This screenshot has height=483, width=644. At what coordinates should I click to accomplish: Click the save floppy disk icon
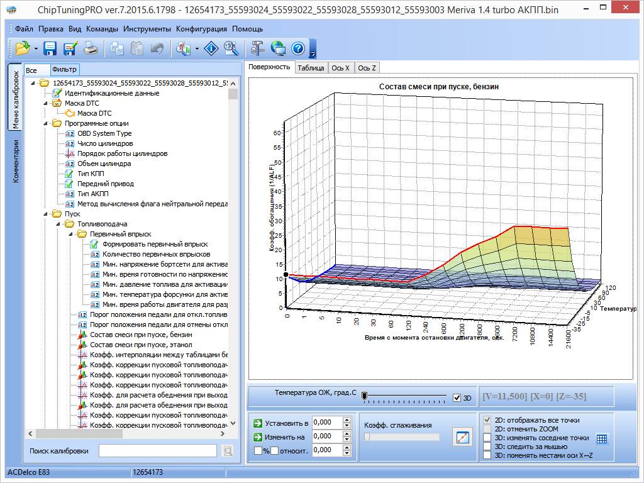[x=50, y=48]
